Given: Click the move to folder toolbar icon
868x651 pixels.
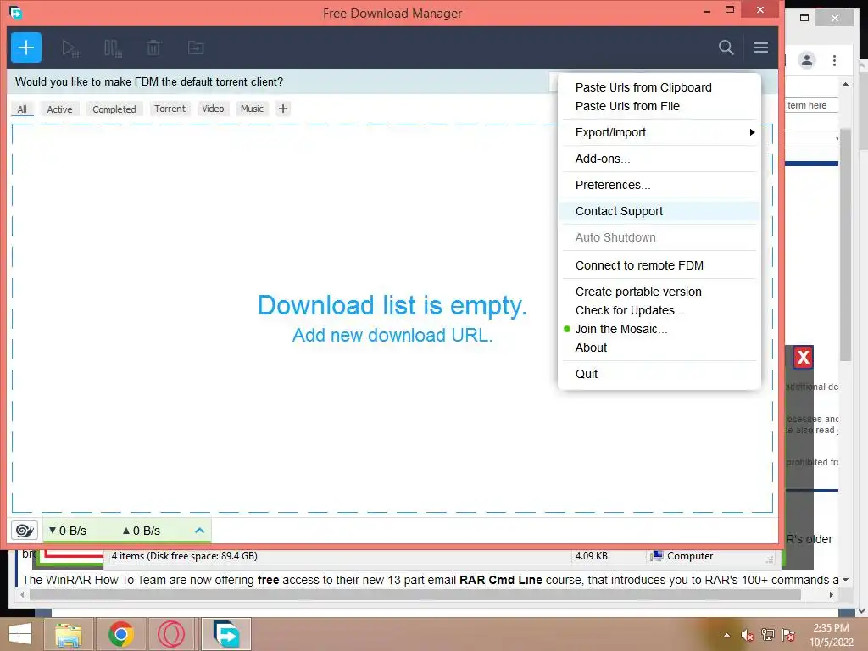Looking at the screenshot, I should tap(196, 48).
